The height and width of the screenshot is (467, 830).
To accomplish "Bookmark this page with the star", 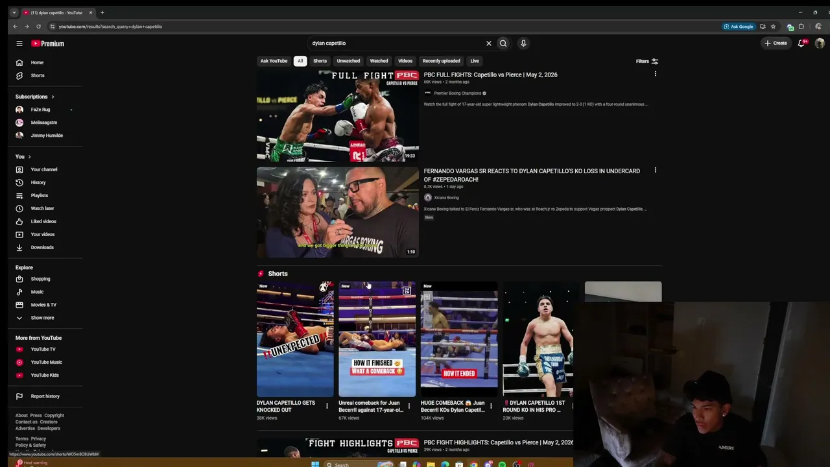I will tap(773, 27).
